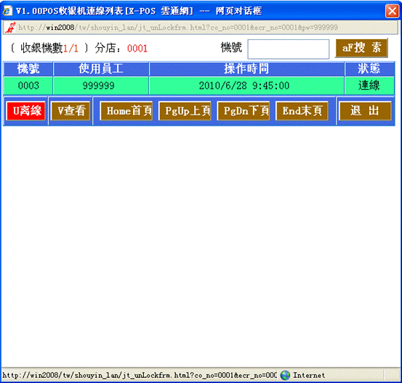Select the PgUp上頁 previous page button
This screenshot has width=402, height=383.
point(185,111)
